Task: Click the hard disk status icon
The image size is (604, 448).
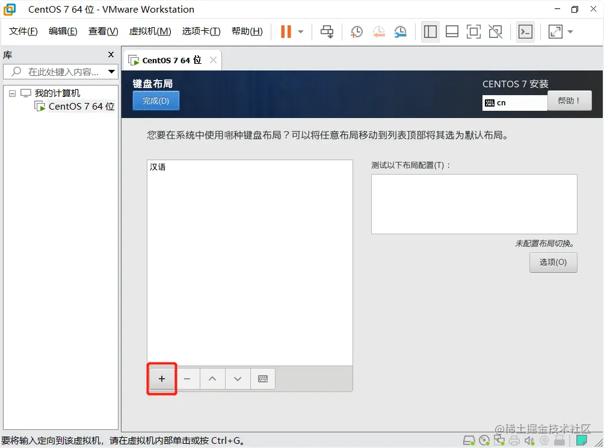Action: point(469,440)
